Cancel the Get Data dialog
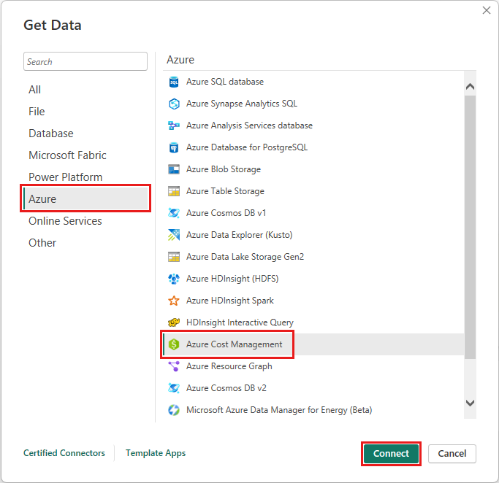 452,453
